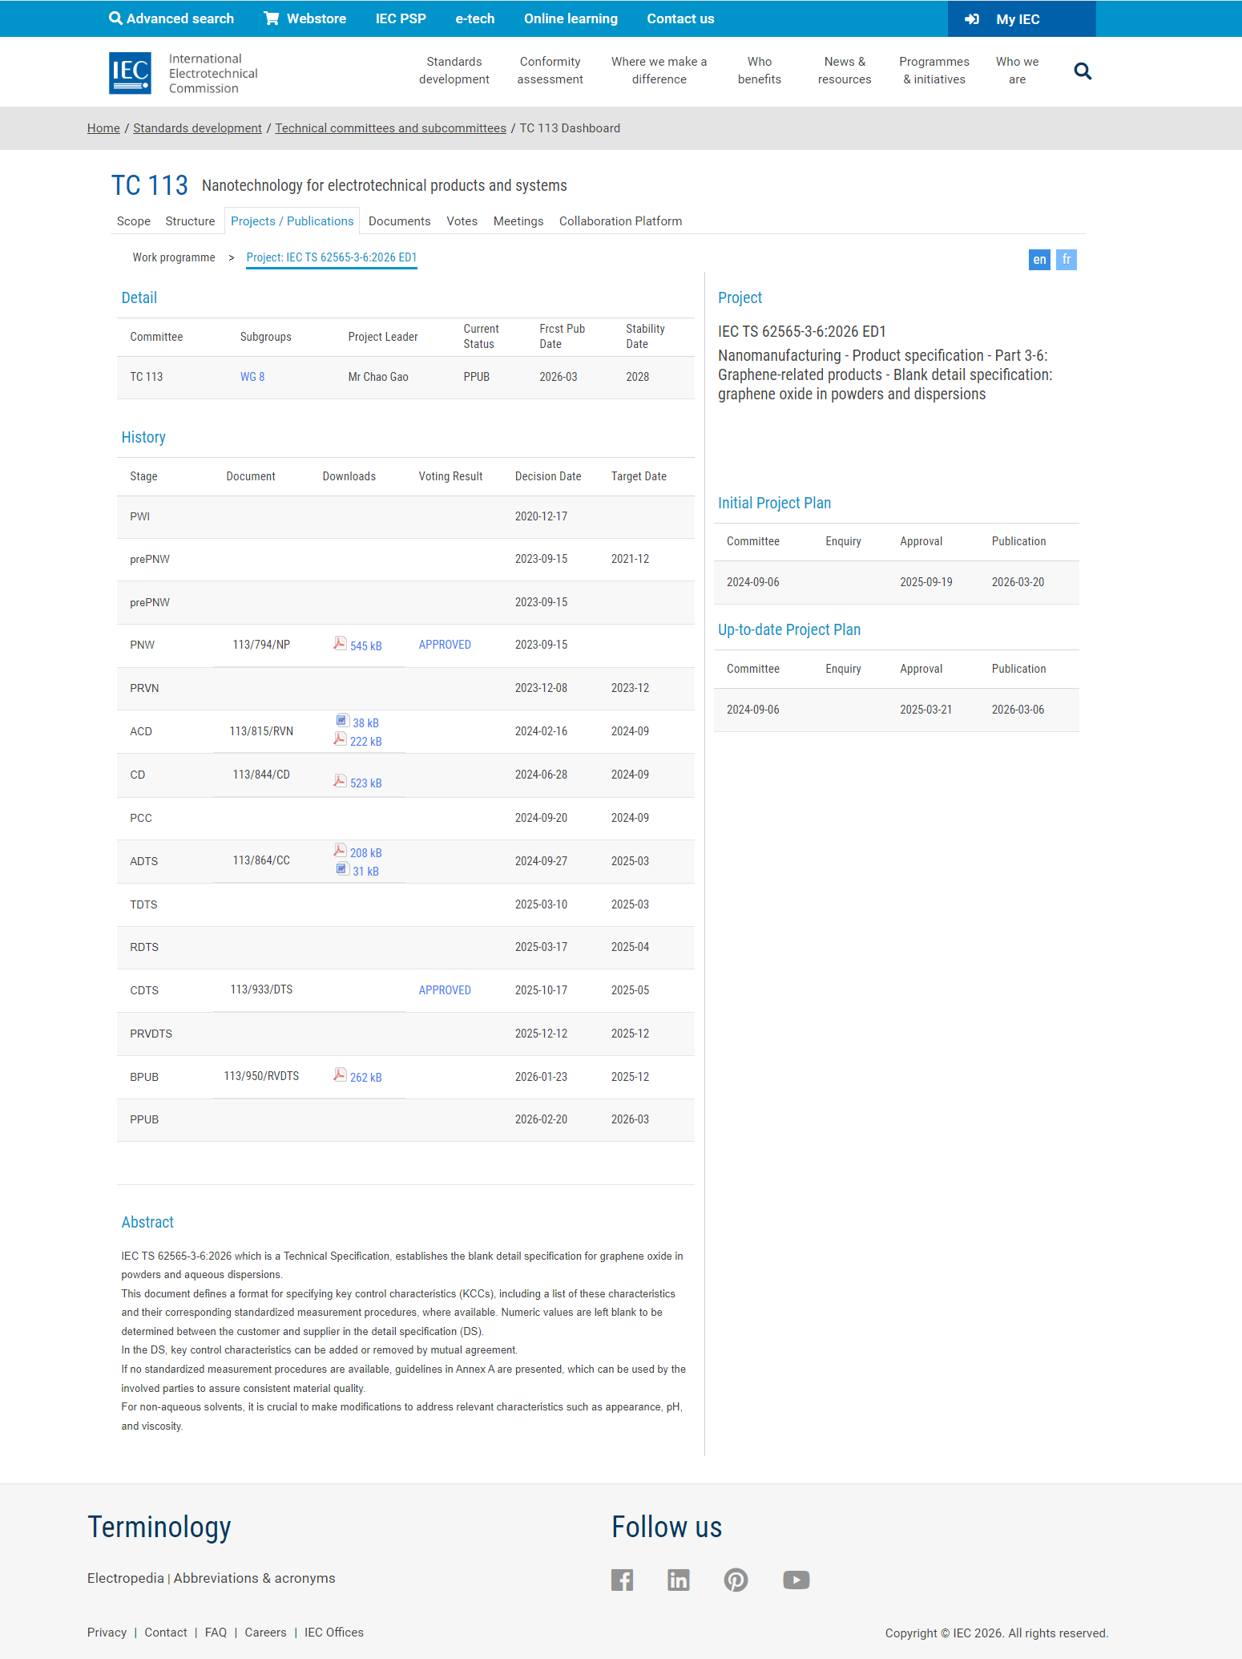Click the IEC logo
1242x1659 pixels.
click(130, 73)
